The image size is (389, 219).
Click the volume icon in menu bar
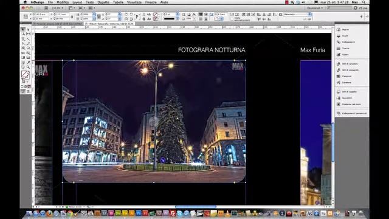pyautogui.click(x=303, y=2)
